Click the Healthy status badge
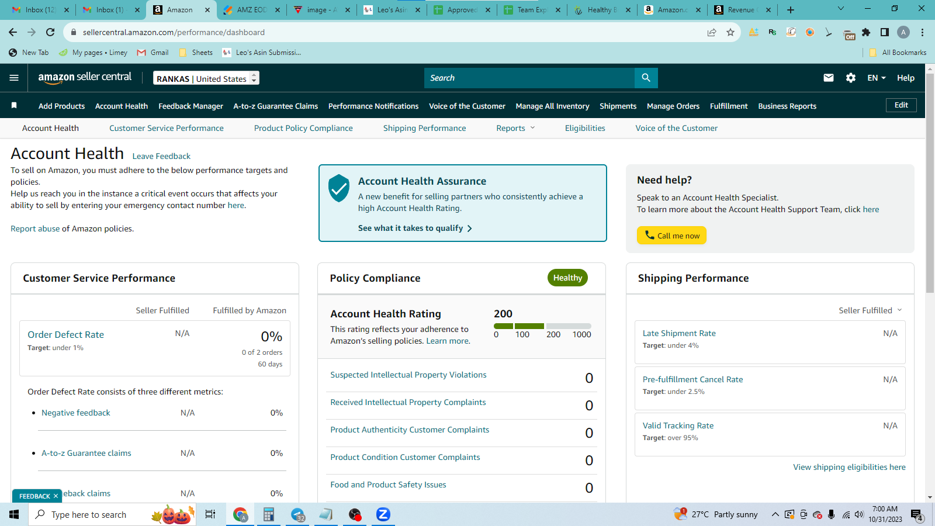 (567, 278)
